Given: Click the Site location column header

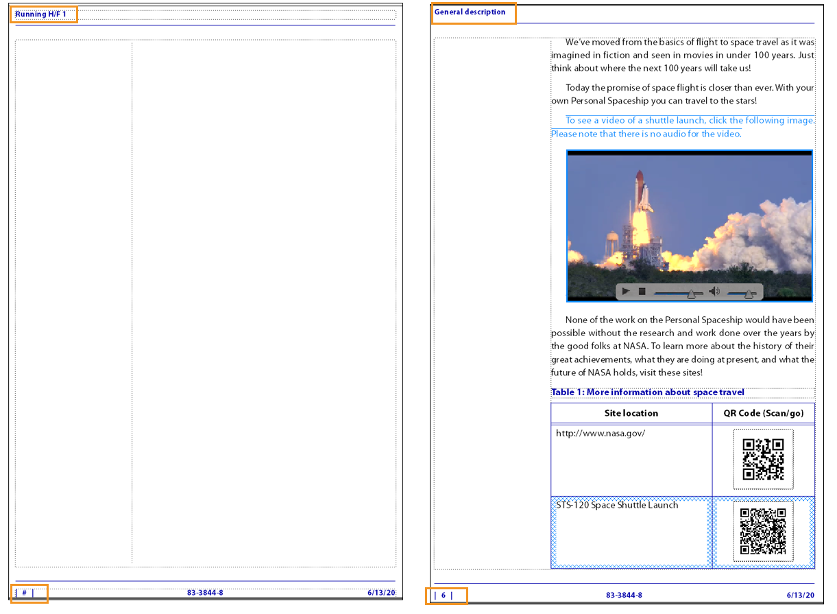Looking at the screenshot, I should tap(630, 413).
